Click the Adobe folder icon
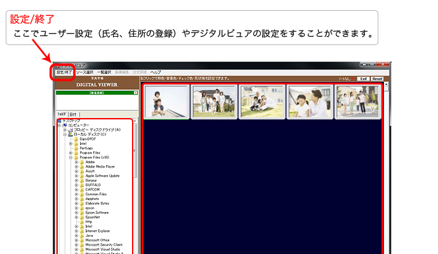 pos(82,162)
